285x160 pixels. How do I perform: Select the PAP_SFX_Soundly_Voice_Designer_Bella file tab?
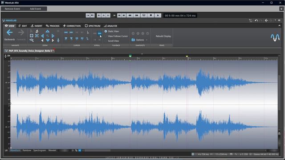tap(29, 51)
